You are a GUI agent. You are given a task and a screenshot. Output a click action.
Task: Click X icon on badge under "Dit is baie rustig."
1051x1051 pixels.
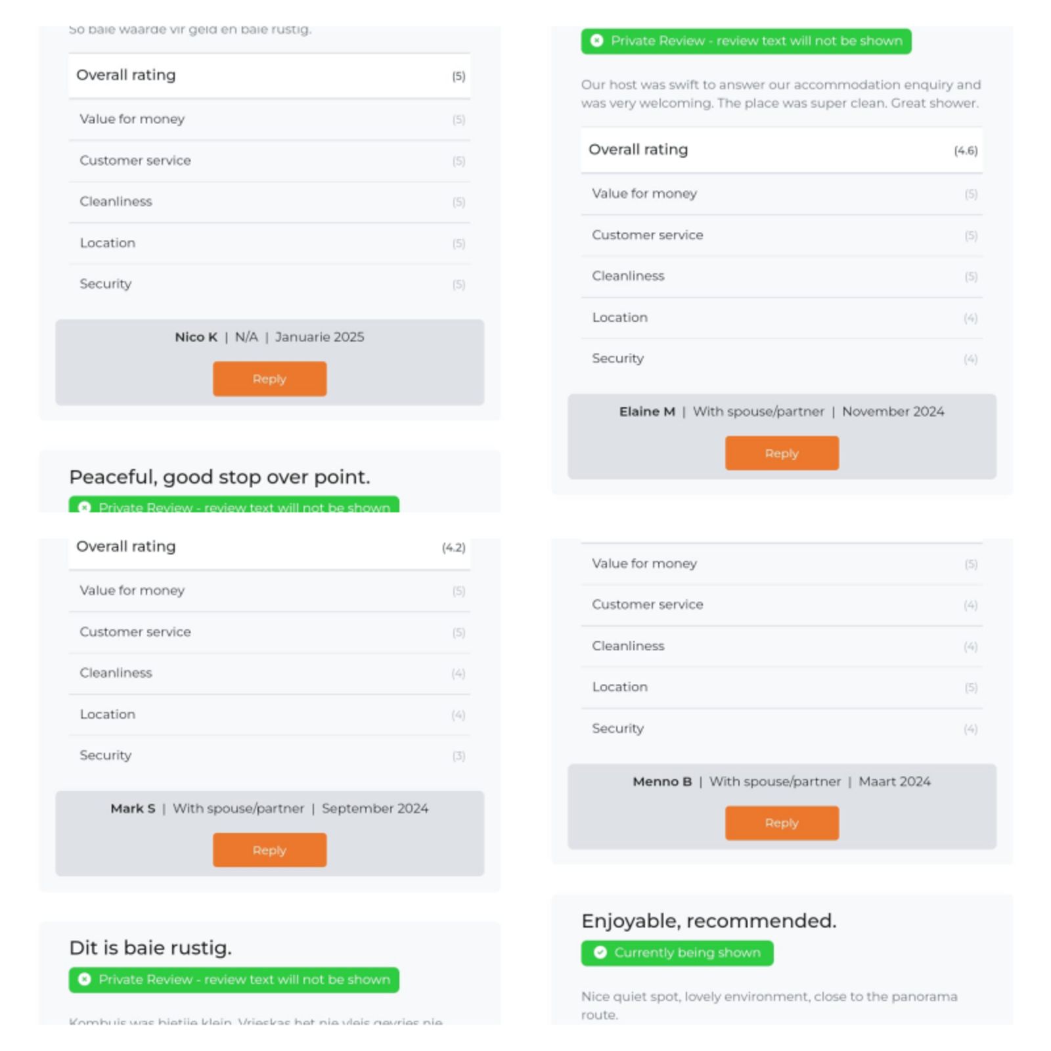click(84, 979)
